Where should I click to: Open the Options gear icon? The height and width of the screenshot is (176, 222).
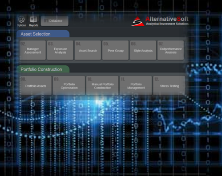click(x=21, y=20)
